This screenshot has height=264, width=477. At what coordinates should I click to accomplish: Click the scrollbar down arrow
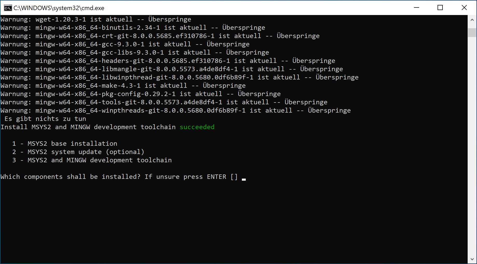click(x=472, y=259)
